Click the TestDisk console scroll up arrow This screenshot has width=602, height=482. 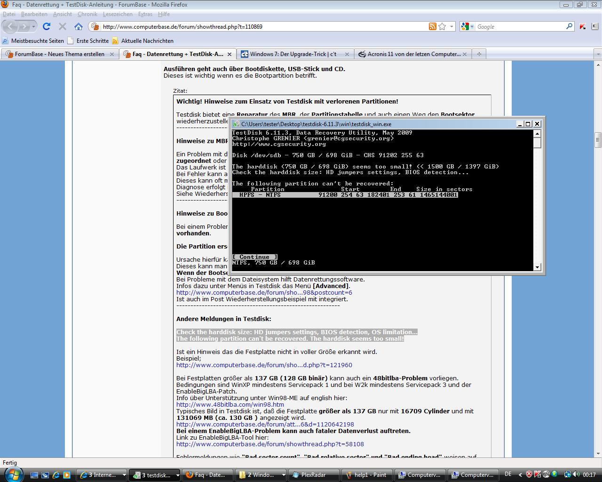[x=537, y=134]
